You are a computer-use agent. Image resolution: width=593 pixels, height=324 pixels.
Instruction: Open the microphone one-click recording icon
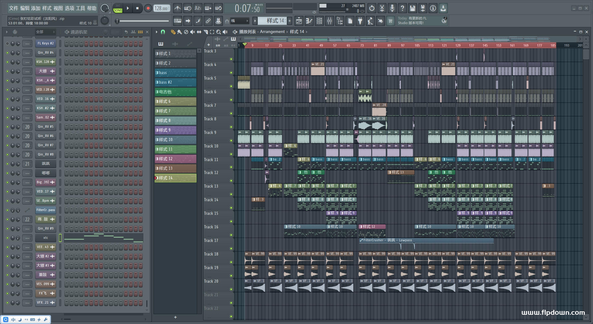(x=392, y=8)
